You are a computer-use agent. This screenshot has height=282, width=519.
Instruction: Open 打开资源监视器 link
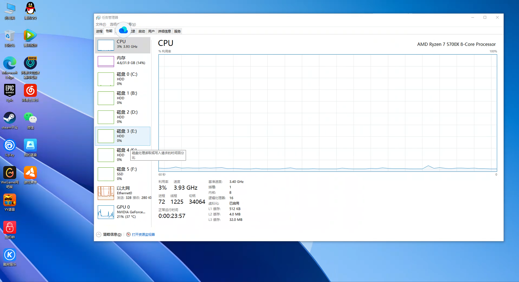coord(143,234)
